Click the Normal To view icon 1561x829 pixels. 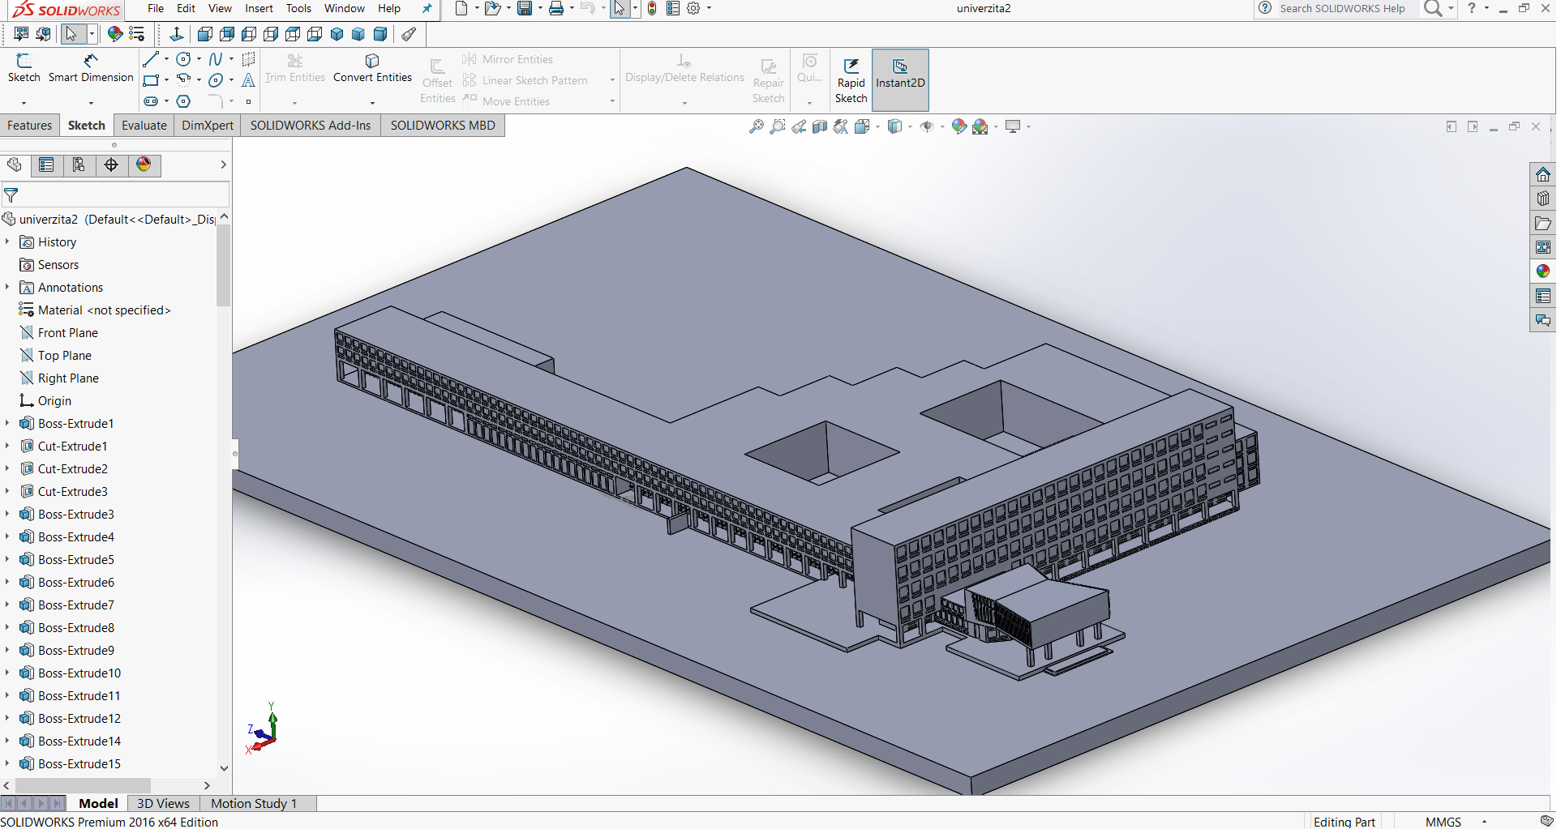click(176, 34)
